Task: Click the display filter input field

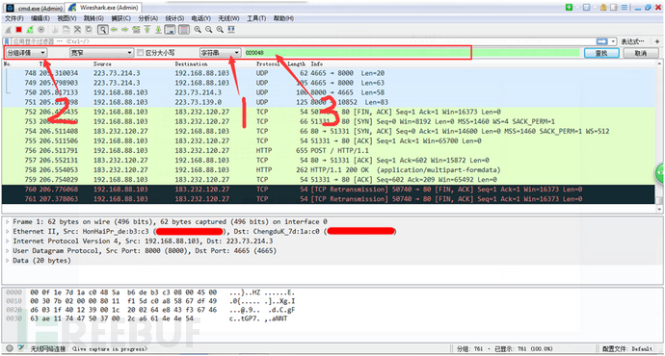Action: click(303, 41)
